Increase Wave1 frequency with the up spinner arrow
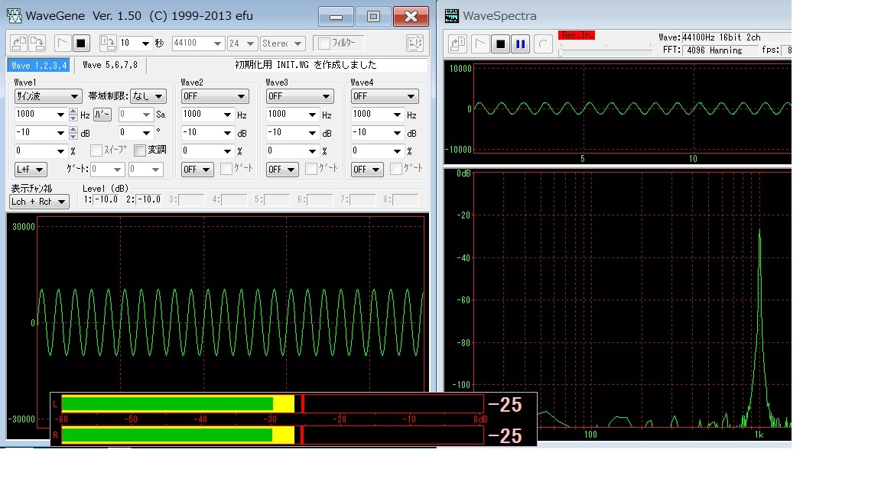This screenshot has width=881, height=495. click(73, 111)
